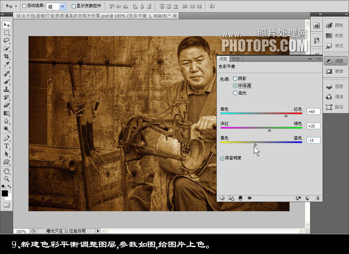Open the 色板 panel

[x=335, y=36]
